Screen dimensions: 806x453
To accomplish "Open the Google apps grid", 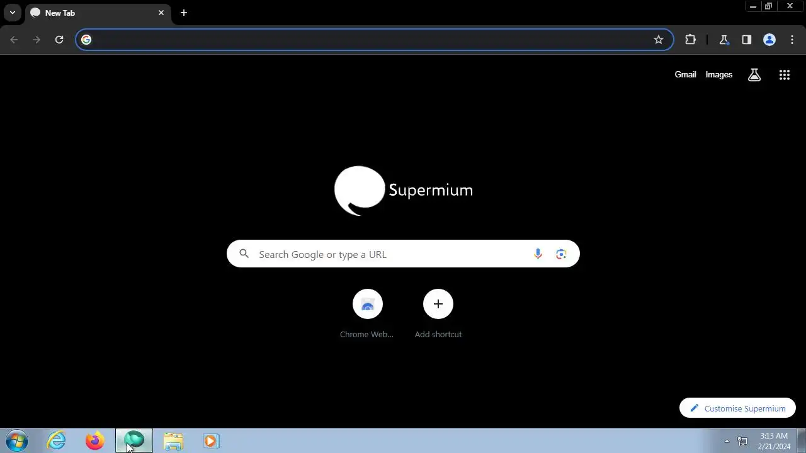I will click(785, 75).
